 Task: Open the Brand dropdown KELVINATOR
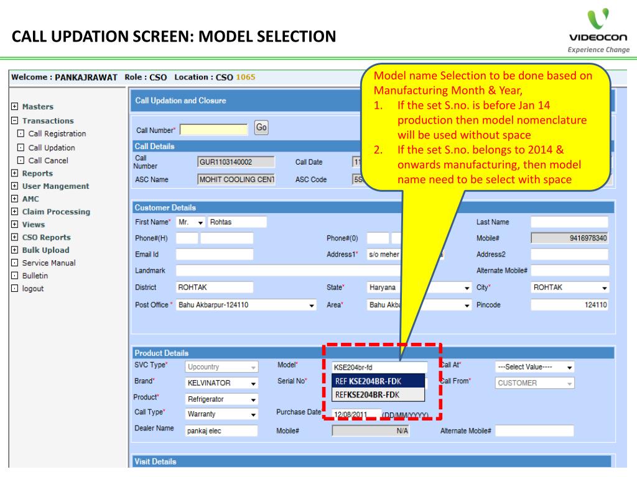pyautogui.click(x=221, y=383)
